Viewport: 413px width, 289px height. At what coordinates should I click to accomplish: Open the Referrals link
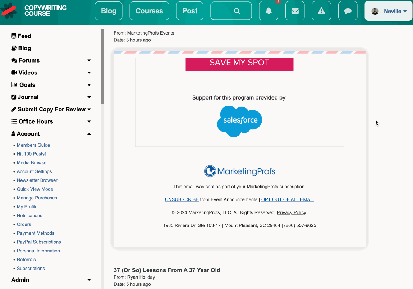(x=26, y=260)
